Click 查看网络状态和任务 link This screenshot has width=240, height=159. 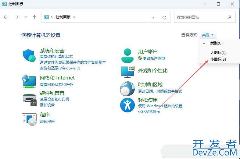click(56, 85)
